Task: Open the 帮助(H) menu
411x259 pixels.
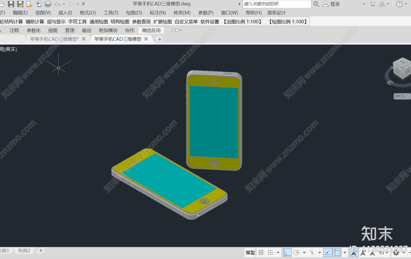Action: (x=254, y=13)
